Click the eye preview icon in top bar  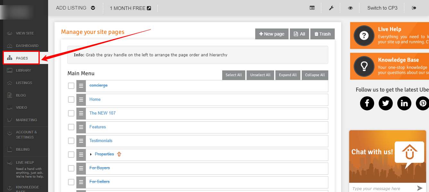350,8
